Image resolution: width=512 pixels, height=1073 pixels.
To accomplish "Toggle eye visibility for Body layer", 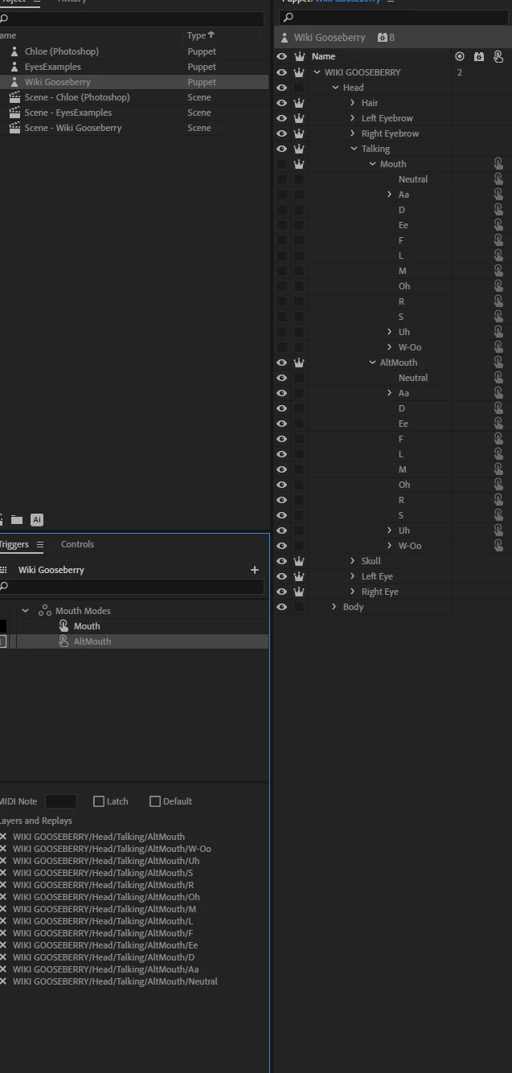I will pyautogui.click(x=281, y=607).
